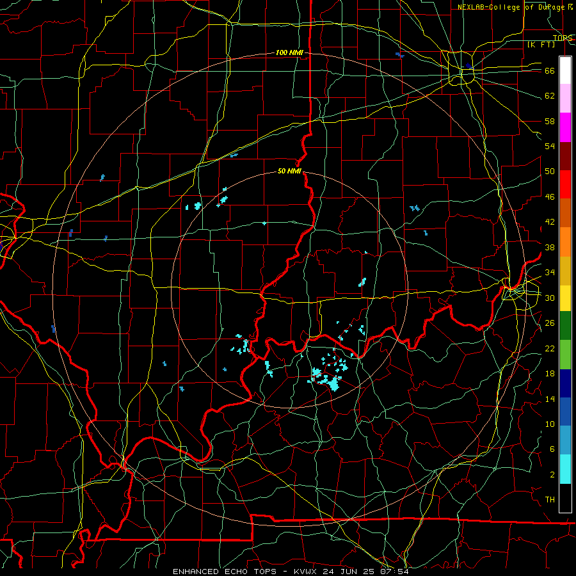Select the light orange swatch on the color scale

tap(565, 242)
